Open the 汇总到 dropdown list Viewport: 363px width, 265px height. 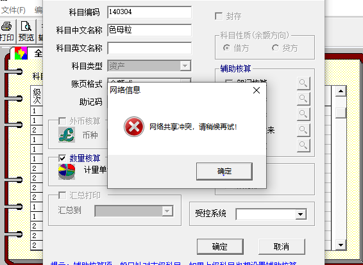pos(167,211)
